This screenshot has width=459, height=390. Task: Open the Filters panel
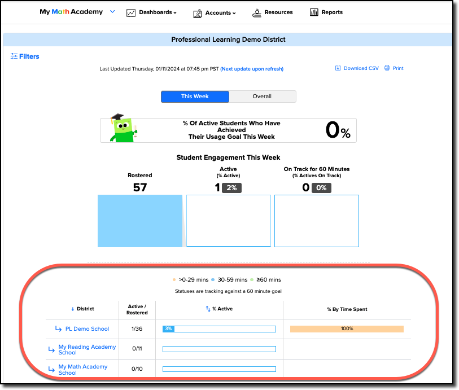(x=25, y=56)
